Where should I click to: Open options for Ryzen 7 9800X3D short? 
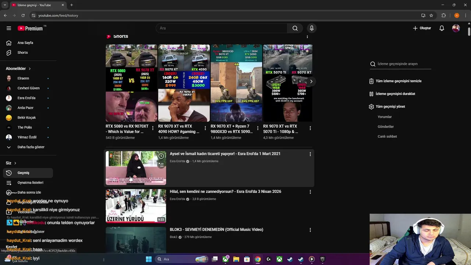click(x=258, y=128)
